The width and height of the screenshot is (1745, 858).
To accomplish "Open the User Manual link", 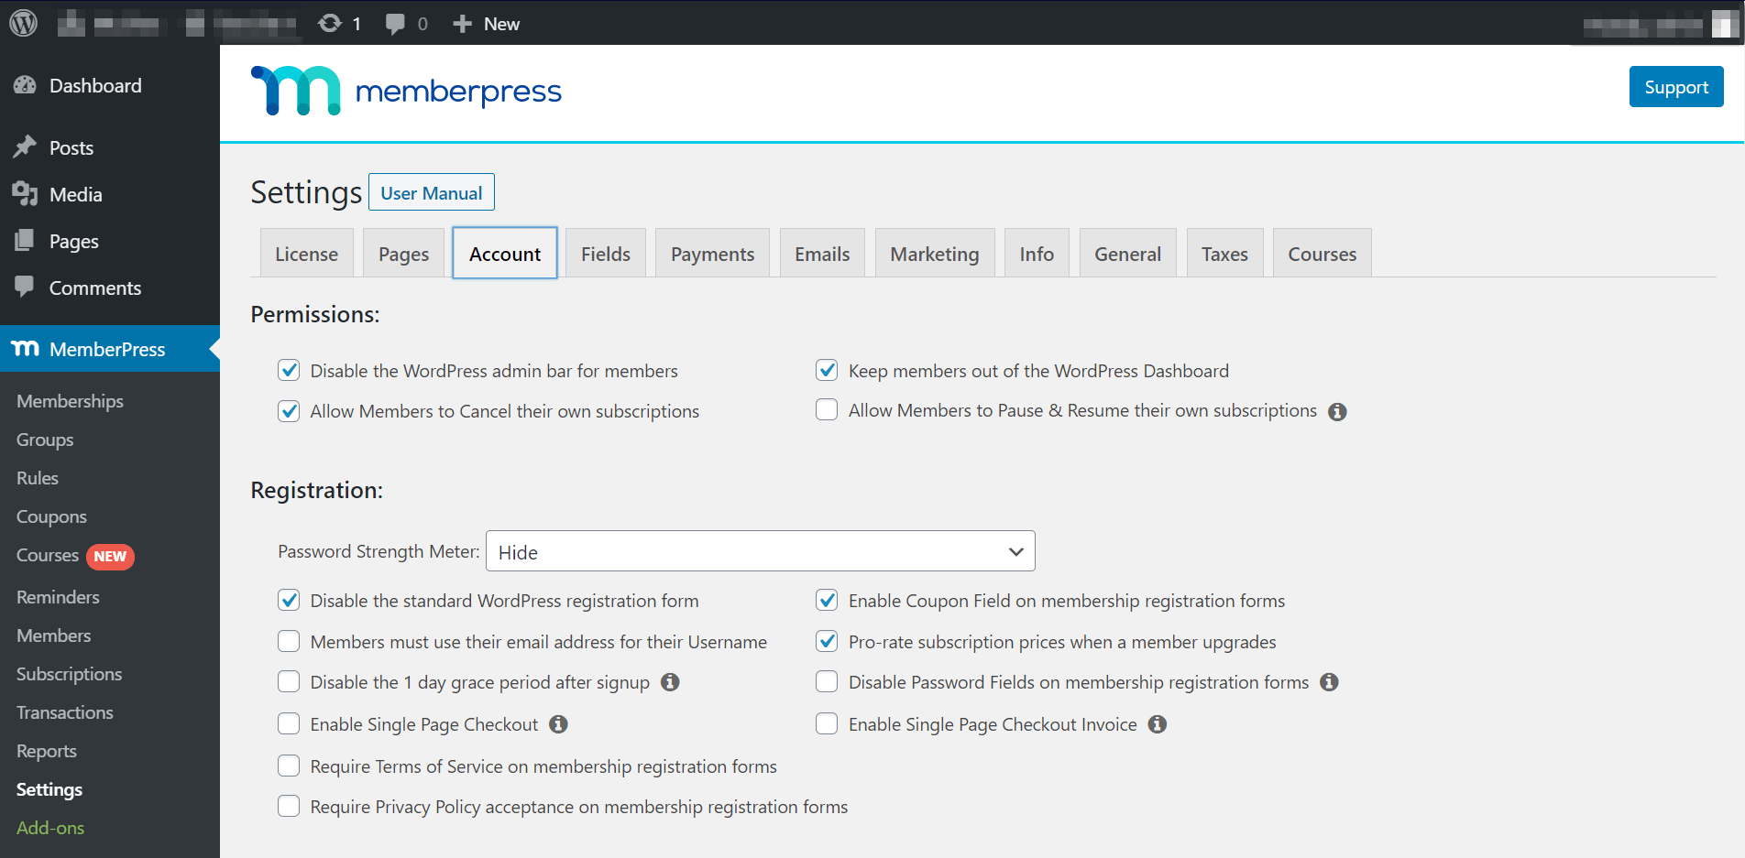I will coord(431,192).
